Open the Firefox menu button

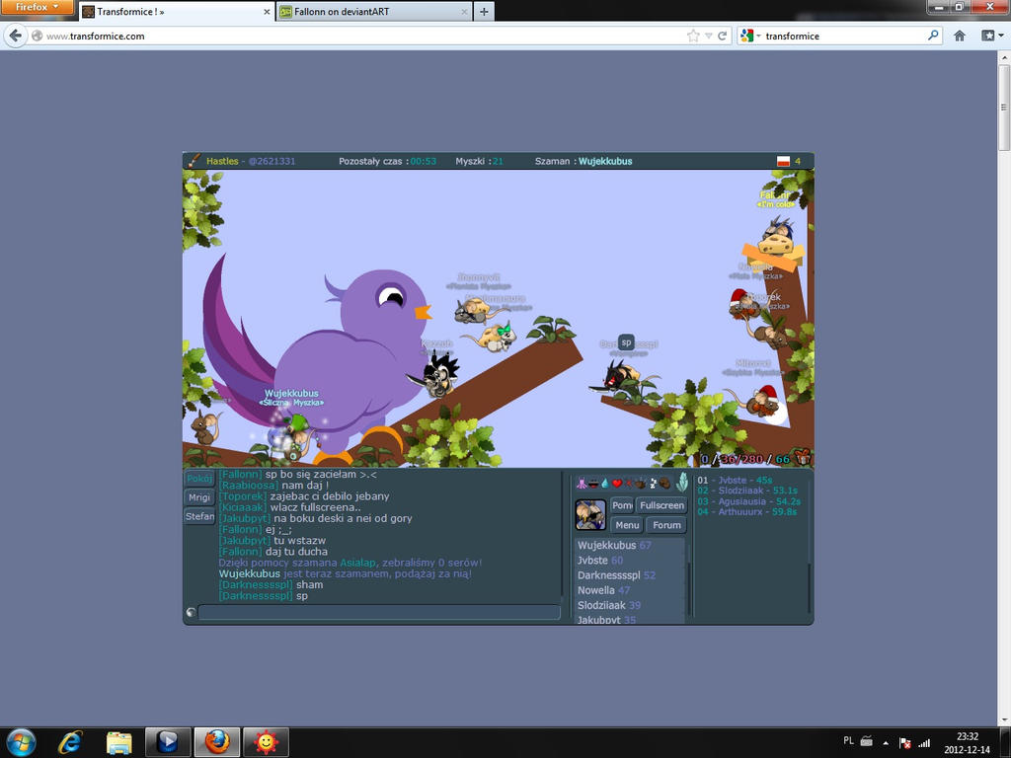tap(37, 7)
